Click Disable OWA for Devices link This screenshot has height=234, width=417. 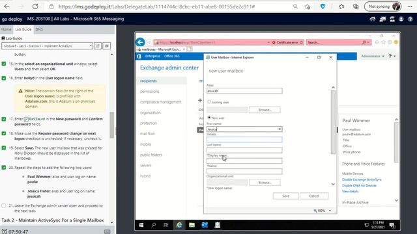(359, 185)
